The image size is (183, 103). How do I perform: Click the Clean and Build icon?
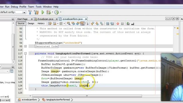tap(36, 12)
